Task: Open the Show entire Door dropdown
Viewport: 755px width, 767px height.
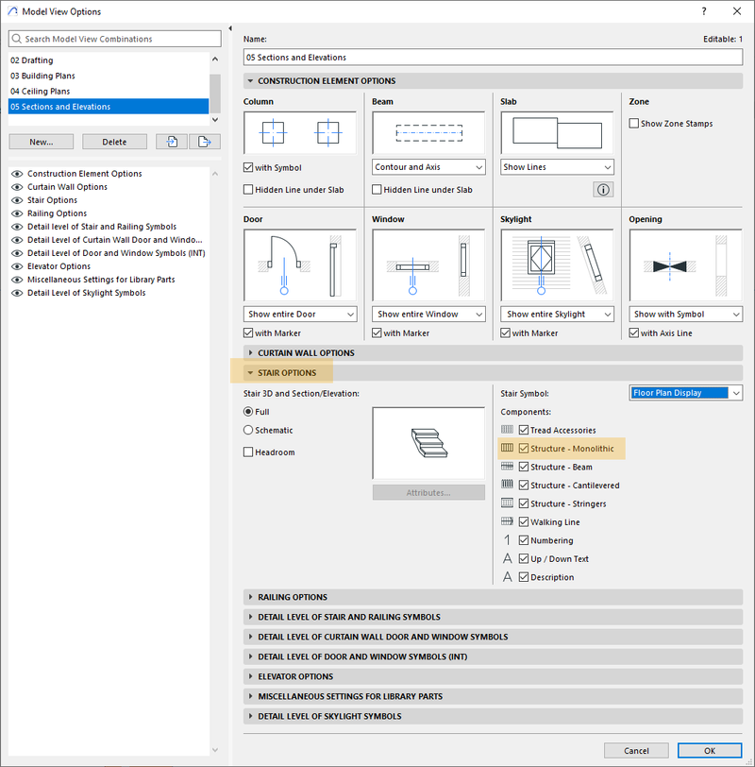Action: click(x=300, y=314)
